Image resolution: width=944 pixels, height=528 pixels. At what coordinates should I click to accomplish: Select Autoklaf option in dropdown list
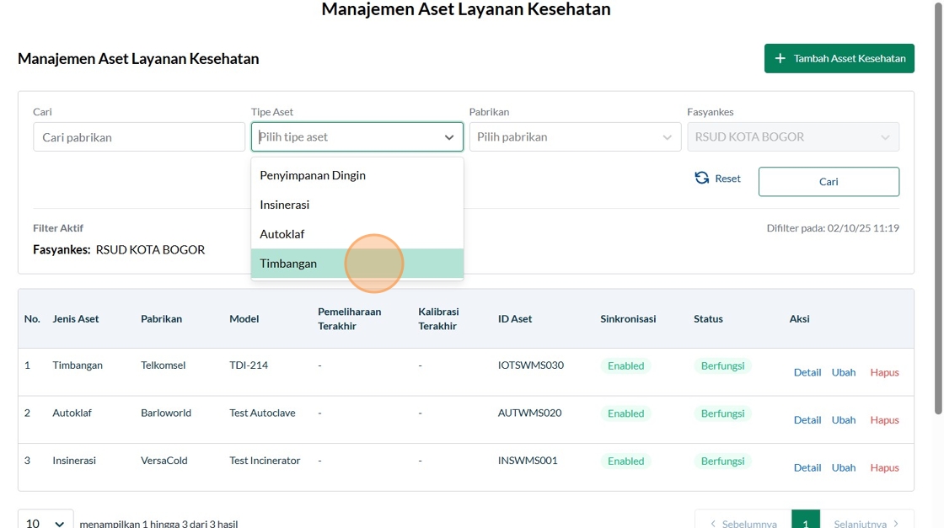(x=357, y=234)
